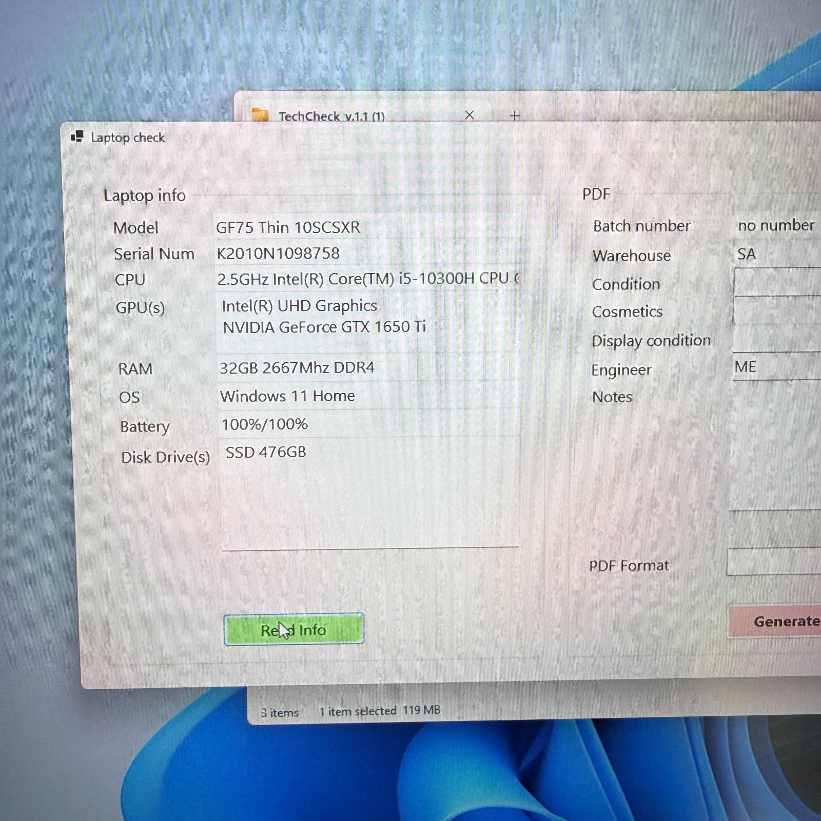Click the green Read Info button
The width and height of the screenshot is (821, 821).
pos(294,629)
